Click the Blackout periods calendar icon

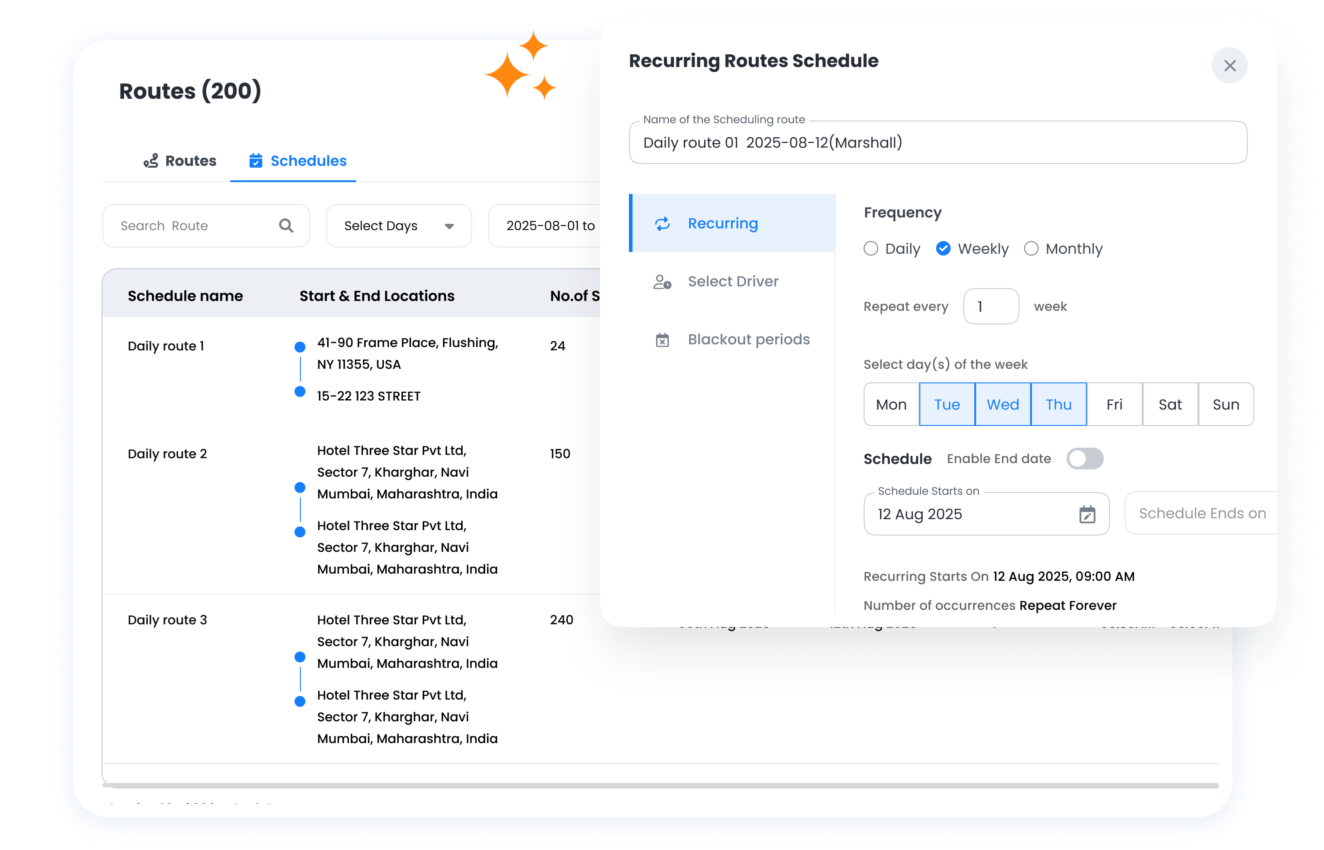click(662, 339)
